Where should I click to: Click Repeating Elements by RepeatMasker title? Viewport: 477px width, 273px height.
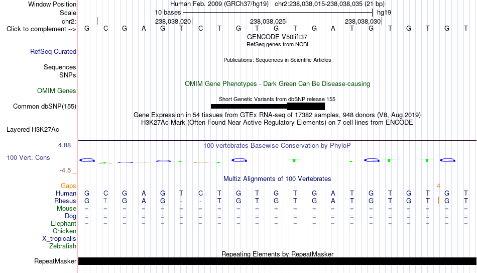click(278, 254)
